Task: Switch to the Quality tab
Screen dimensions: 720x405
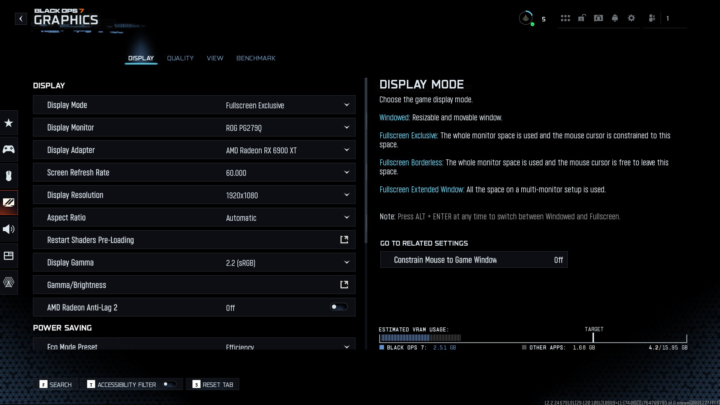Action: point(180,58)
